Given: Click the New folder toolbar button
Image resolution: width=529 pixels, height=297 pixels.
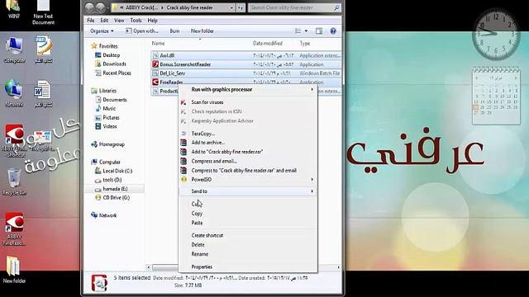Looking at the screenshot, I should [202, 31].
